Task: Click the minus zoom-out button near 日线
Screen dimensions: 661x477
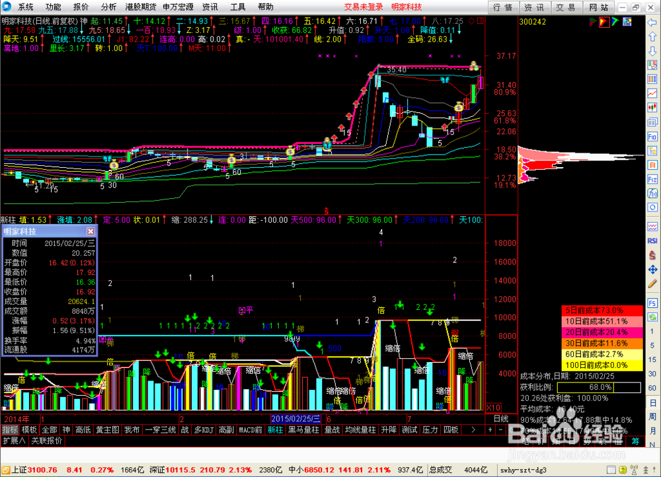Action: click(x=500, y=430)
